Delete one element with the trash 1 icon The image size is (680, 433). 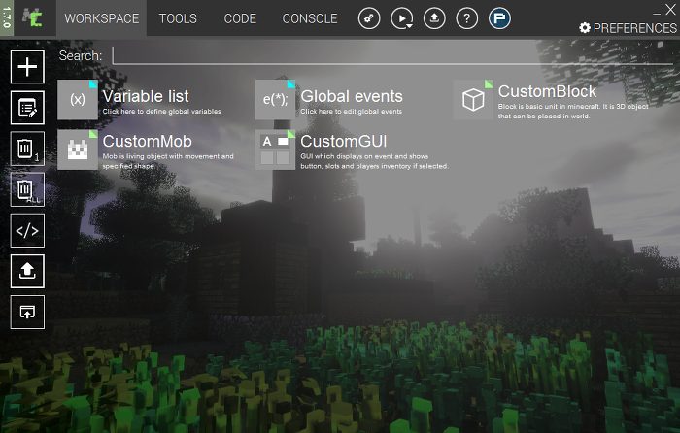click(27, 149)
